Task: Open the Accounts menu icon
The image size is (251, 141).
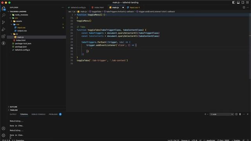Action: click(x=4, y=128)
